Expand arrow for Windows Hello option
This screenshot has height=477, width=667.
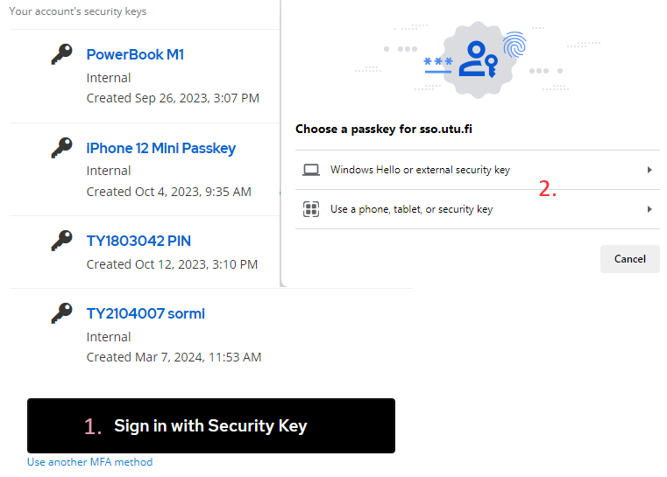649,170
